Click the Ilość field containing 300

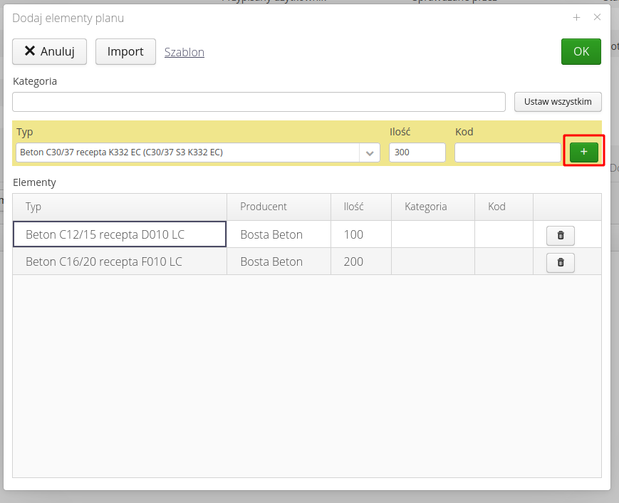[417, 152]
